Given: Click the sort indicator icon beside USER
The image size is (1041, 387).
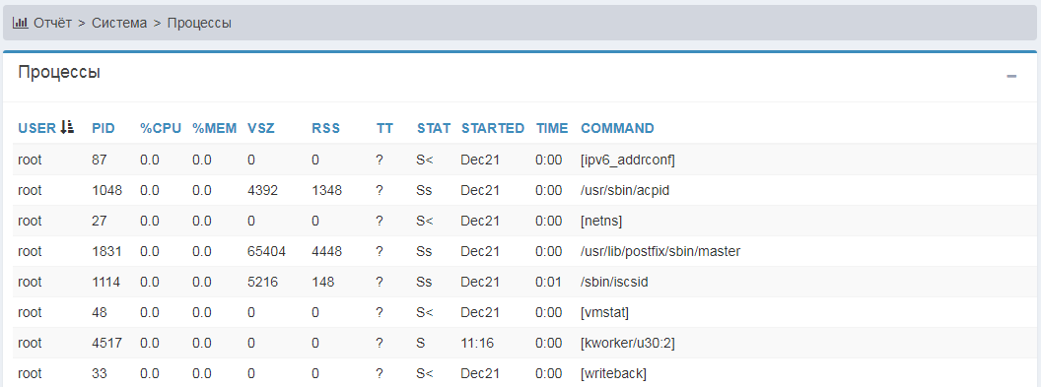Looking at the screenshot, I should click(x=67, y=127).
